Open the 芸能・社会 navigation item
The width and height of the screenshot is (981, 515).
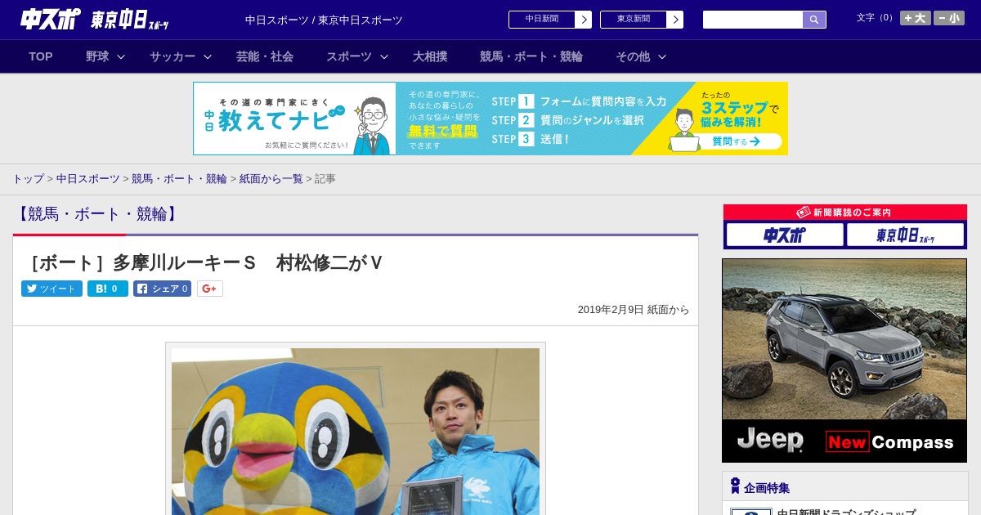tap(265, 56)
